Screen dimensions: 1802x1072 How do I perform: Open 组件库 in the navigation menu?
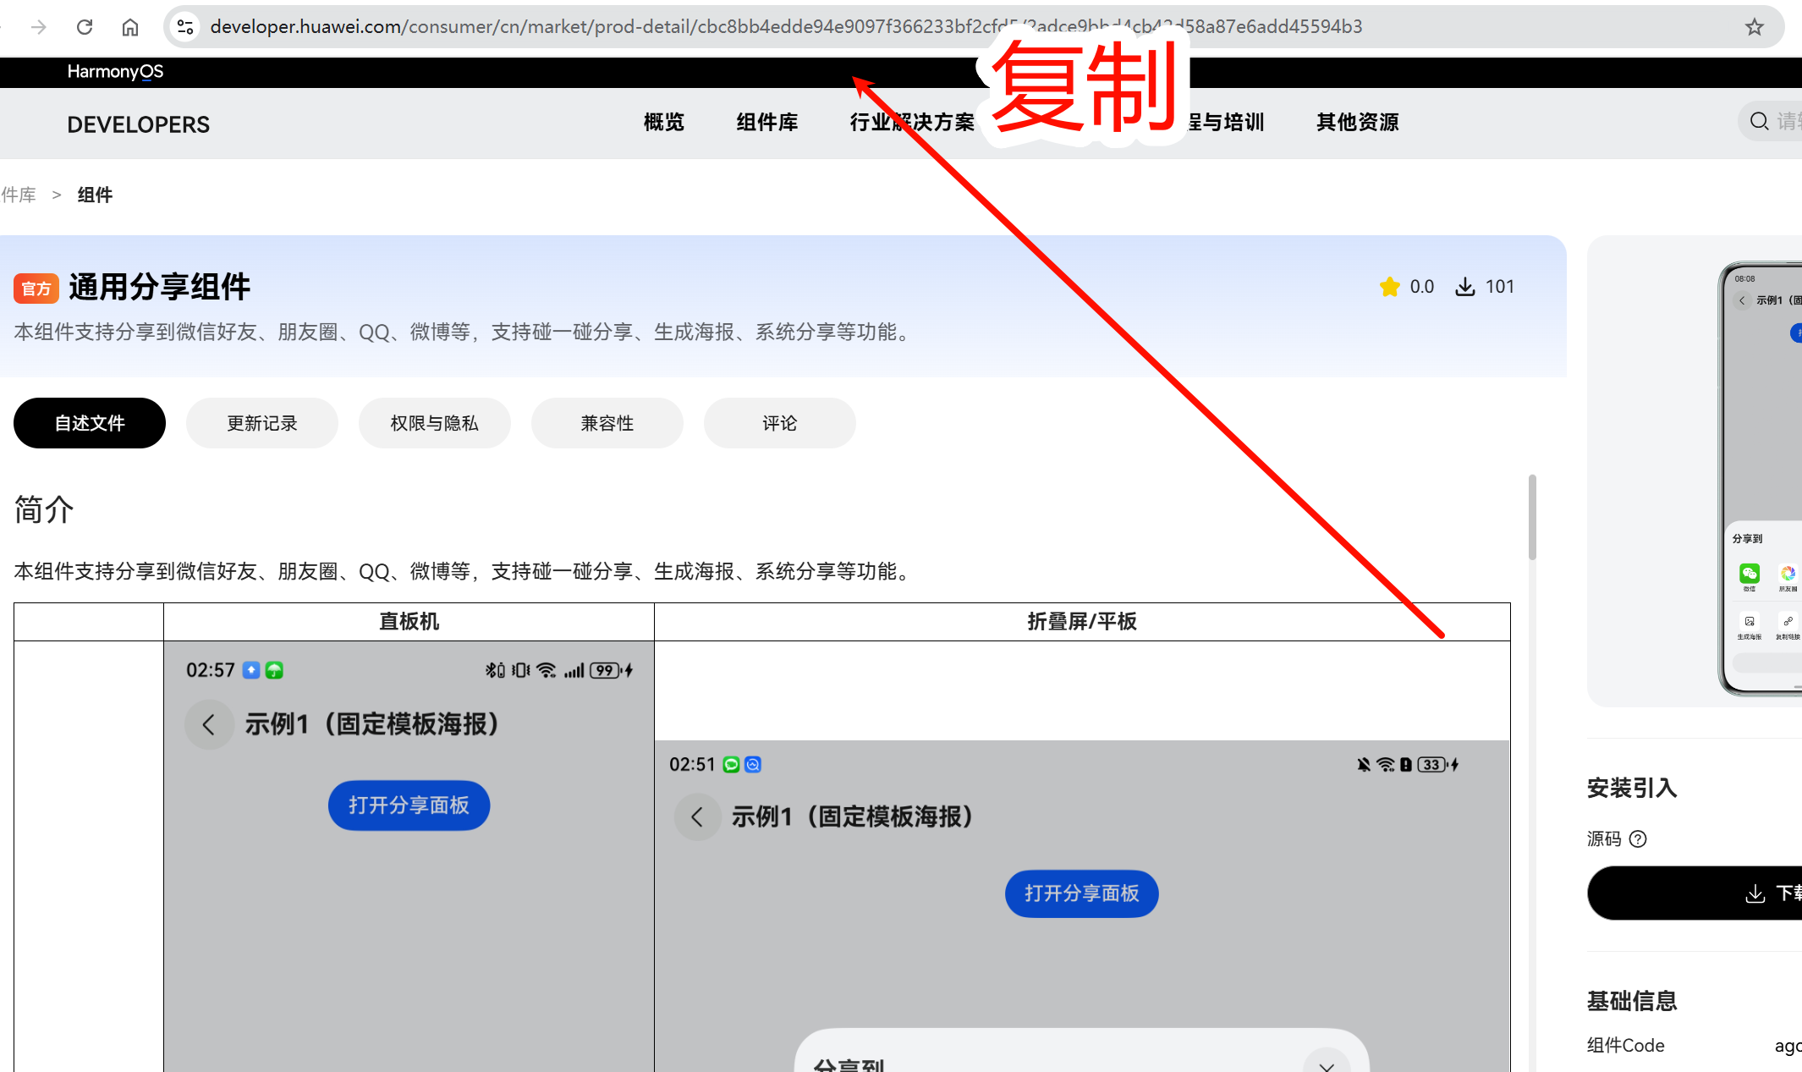point(766,122)
